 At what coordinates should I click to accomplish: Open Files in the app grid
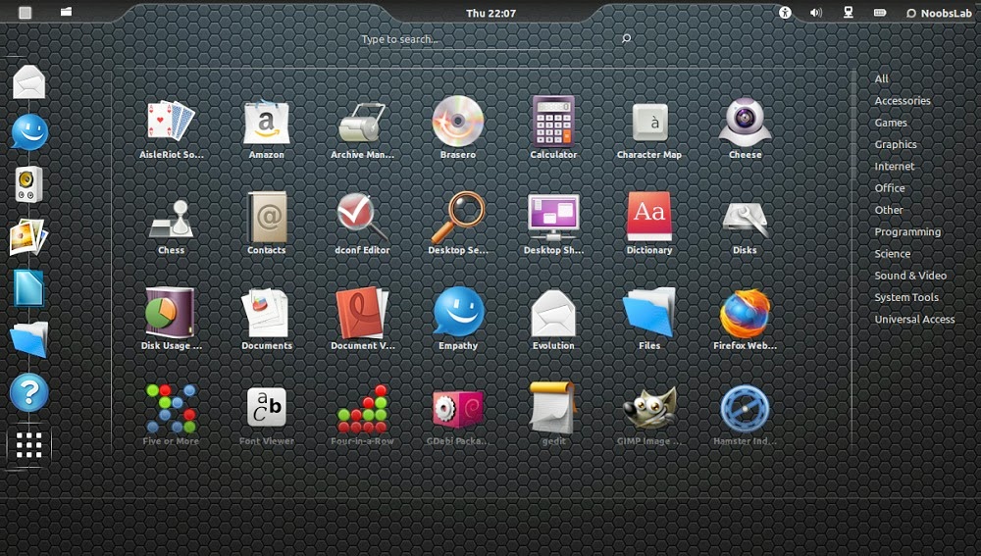coord(648,320)
